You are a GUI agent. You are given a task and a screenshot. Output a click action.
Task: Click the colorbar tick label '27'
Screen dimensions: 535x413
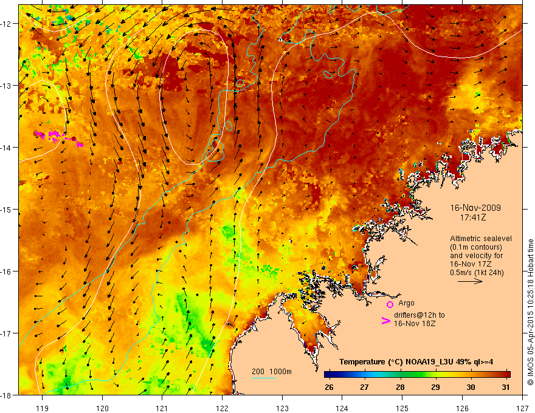364,387
